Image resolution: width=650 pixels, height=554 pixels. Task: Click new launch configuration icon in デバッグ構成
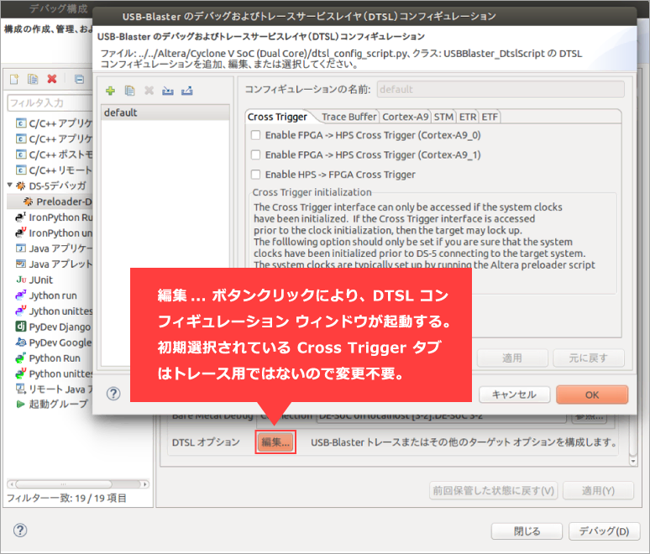click(x=14, y=79)
